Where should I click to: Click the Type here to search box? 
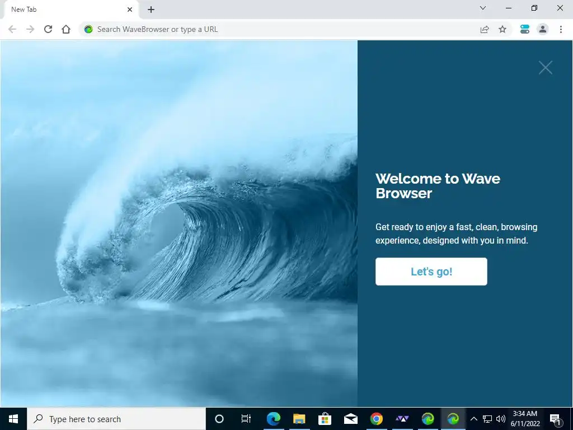[x=116, y=419]
